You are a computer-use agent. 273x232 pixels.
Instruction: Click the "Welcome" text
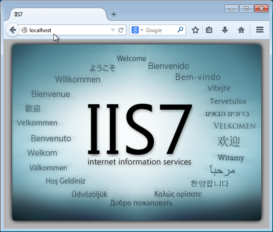tap(132, 58)
